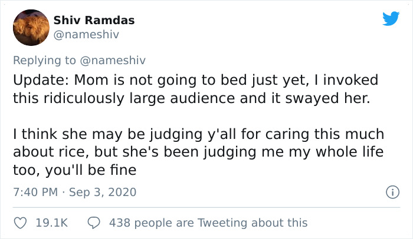413x239 pixels.
Task: Click the 7:40 PM timestamp
Action: tap(37, 192)
